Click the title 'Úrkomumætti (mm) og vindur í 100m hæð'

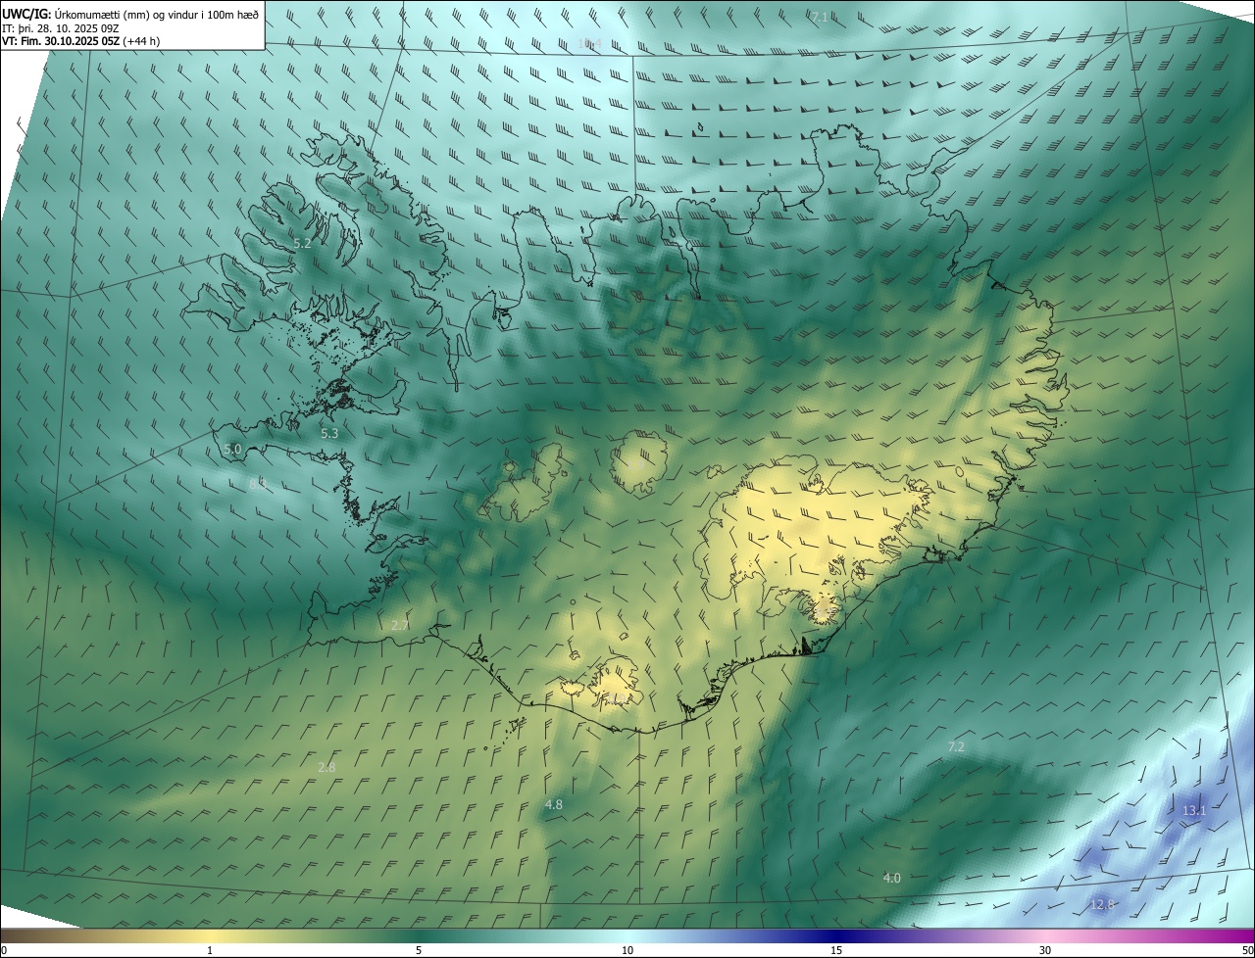point(158,13)
